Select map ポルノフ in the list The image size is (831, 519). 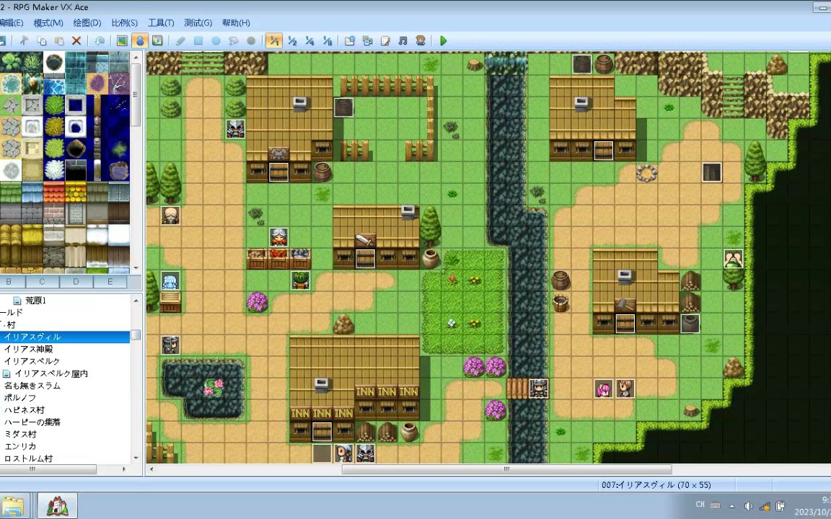coord(20,398)
